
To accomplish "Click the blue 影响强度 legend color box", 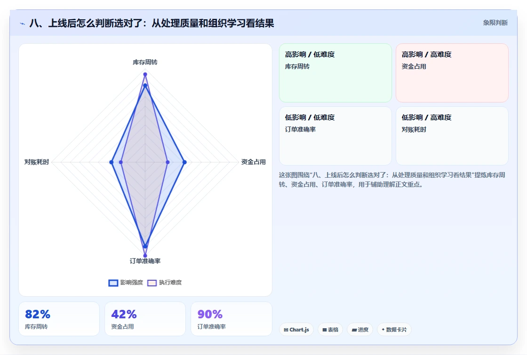I will [x=113, y=283].
